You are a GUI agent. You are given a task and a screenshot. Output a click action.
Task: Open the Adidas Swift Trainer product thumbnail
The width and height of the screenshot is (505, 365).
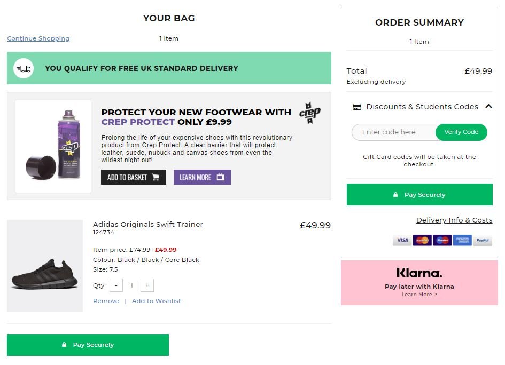click(x=45, y=266)
